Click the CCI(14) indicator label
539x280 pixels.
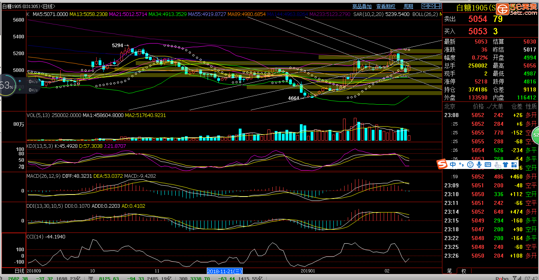(x=35, y=236)
